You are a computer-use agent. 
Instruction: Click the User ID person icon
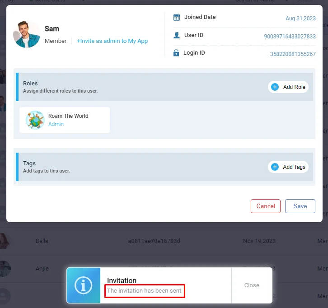click(x=177, y=35)
